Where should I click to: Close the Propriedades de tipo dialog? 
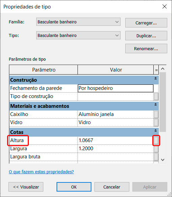(165, 6)
